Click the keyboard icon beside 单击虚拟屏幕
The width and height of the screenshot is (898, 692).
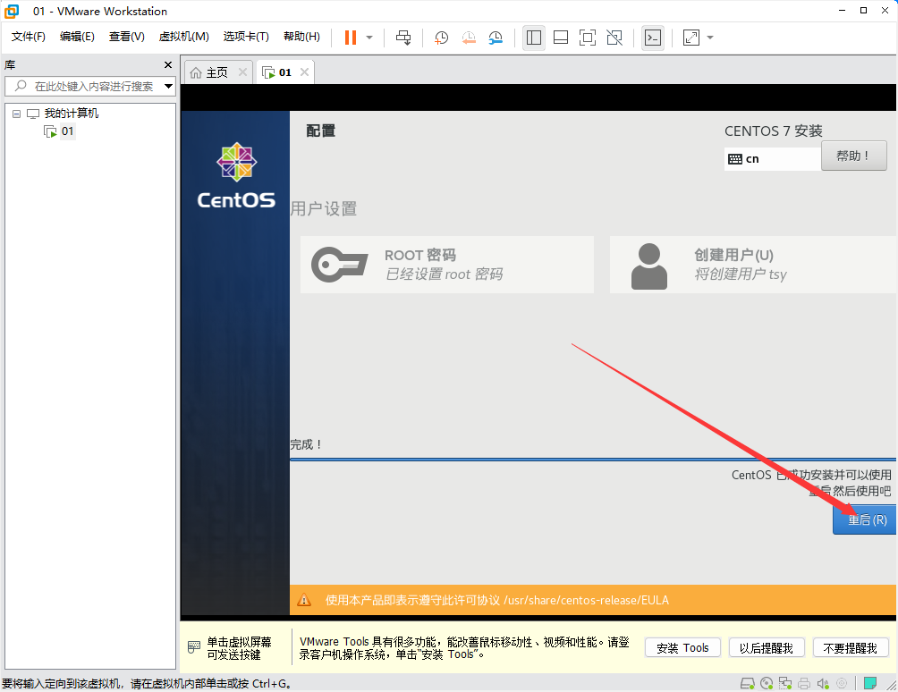(x=193, y=647)
